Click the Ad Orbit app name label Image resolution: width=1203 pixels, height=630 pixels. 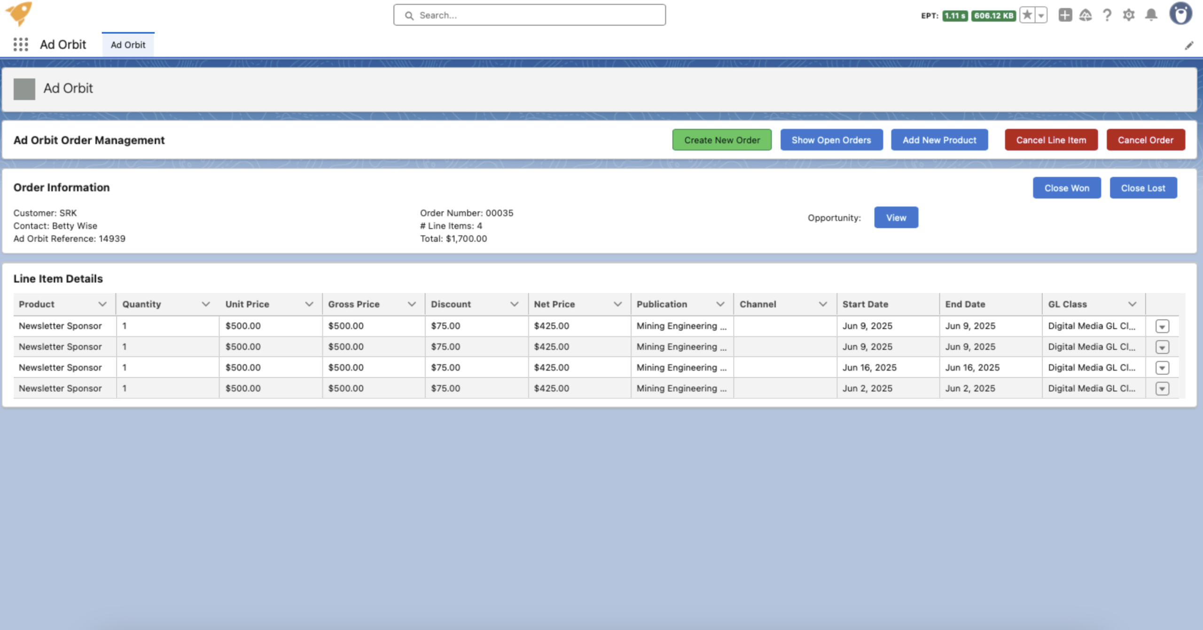coord(62,45)
